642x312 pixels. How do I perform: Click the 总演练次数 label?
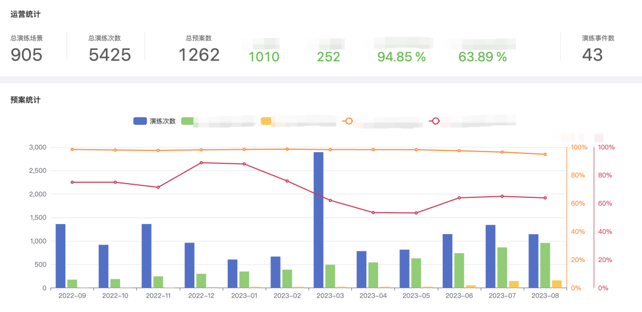(105, 39)
